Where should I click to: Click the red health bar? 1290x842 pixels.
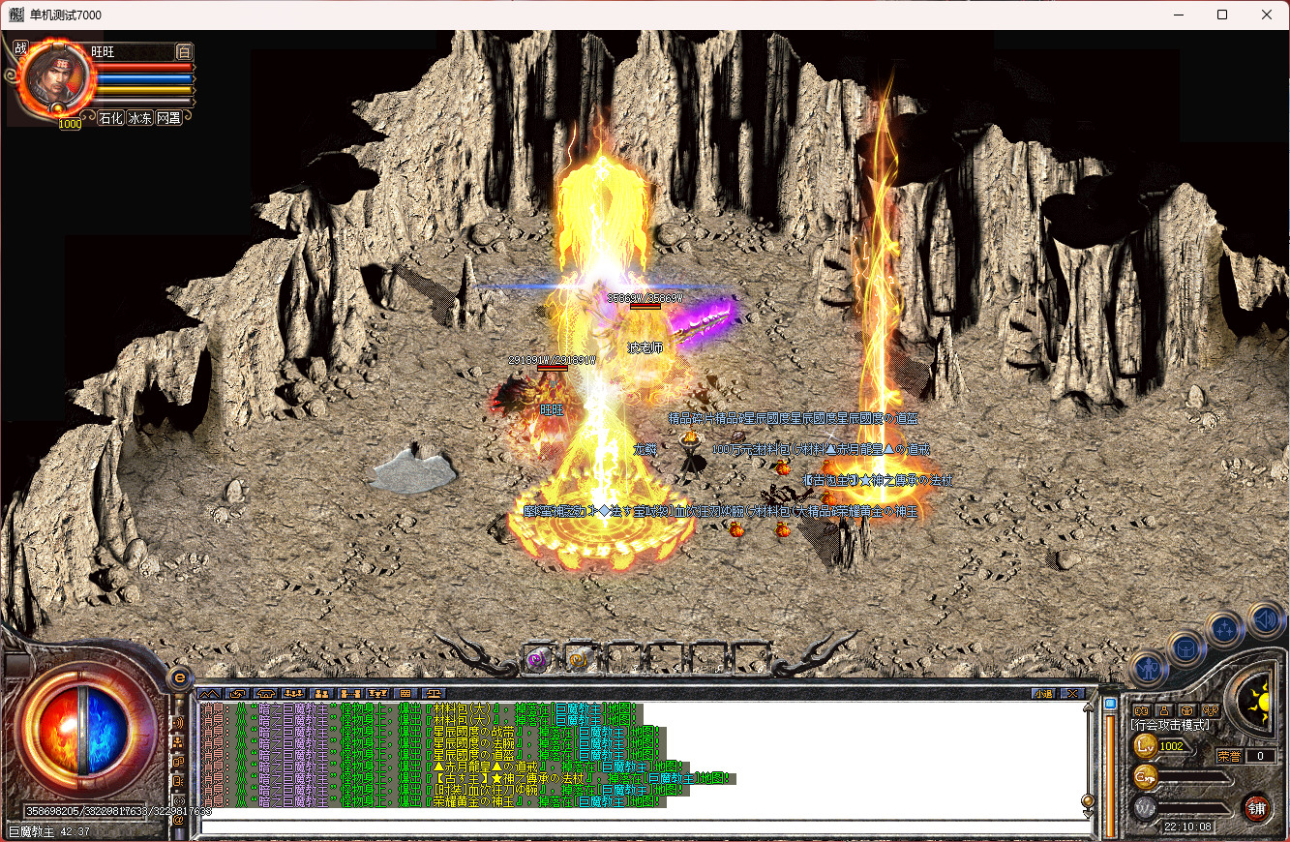pyautogui.click(x=144, y=68)
